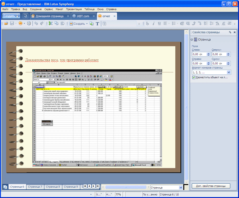This screenshot has height=198, width=239.
Task: Go to first page navigation button
Action: tap(85, 186)
